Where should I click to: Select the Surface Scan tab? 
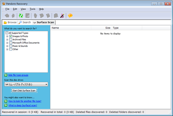[44, 23]
